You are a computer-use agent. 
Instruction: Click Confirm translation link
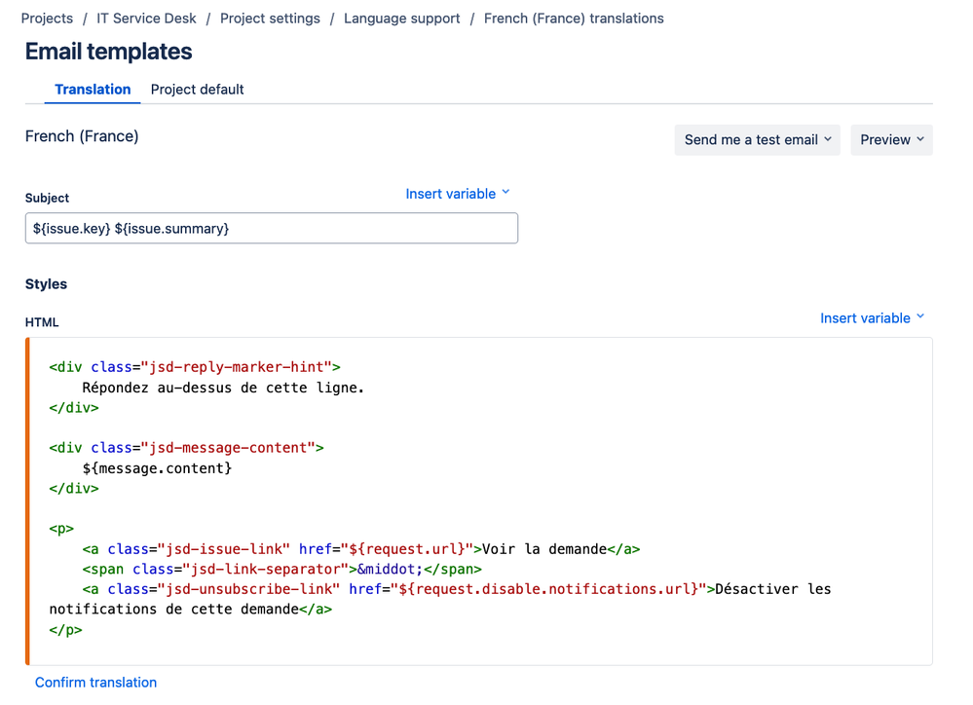(x=95, y=682)
